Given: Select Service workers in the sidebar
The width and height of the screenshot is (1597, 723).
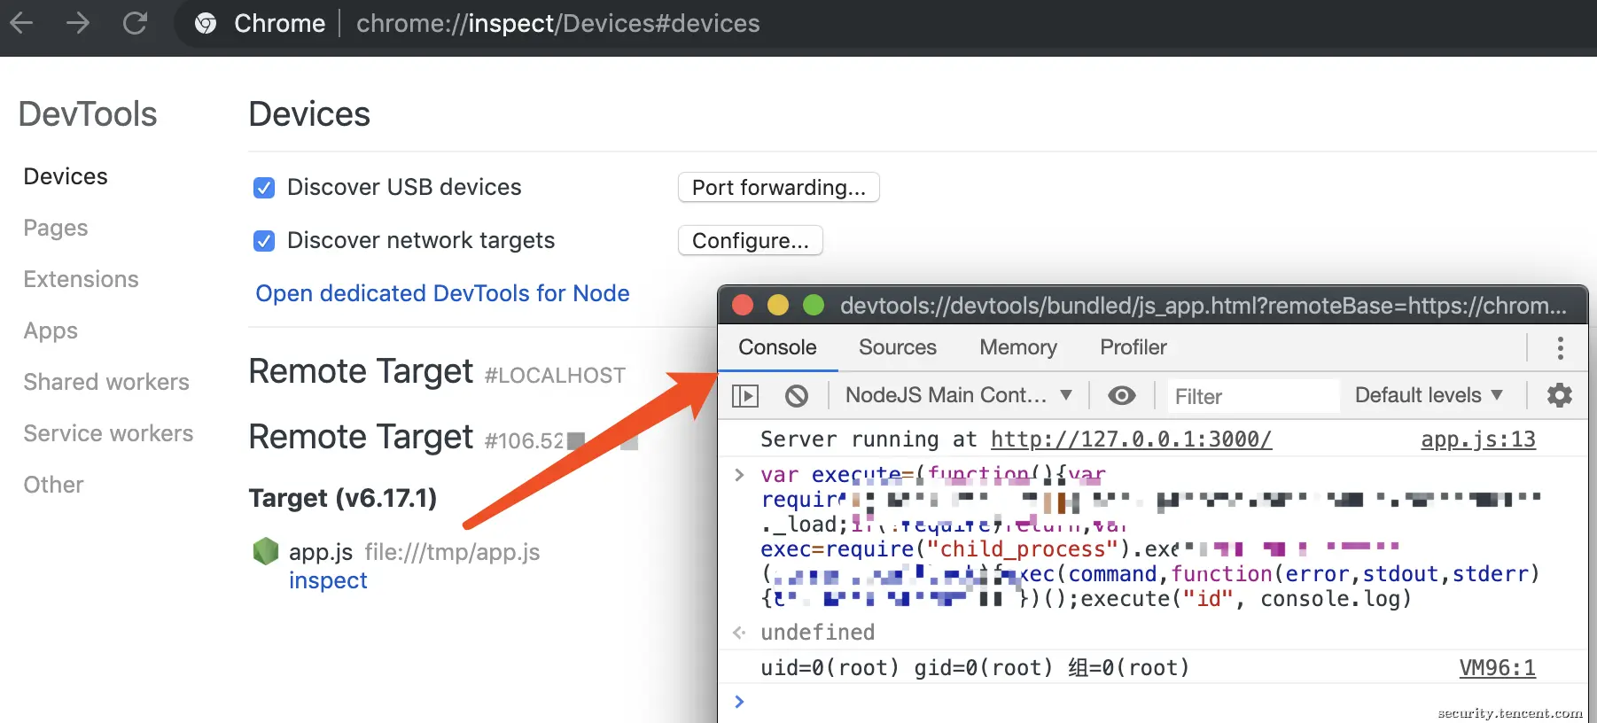Looking at the screenshot, I should click(108, 433).
